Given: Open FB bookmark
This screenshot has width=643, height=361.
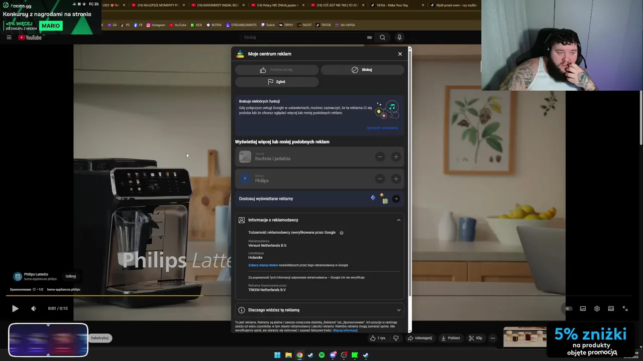Looking at the screenshot, I should [x=138, y=25].
